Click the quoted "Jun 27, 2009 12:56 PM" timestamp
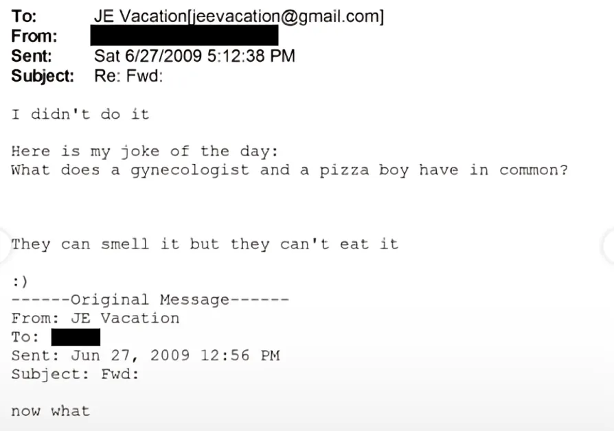 pos(175,356)
